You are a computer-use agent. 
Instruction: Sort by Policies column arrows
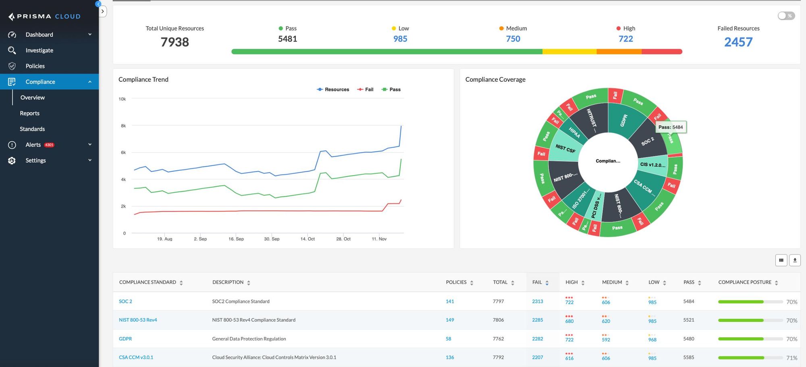[472, 283]
